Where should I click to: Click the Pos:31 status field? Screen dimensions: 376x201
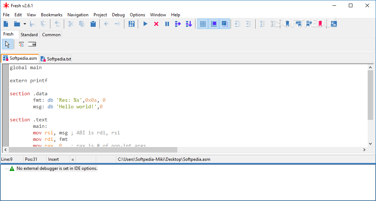tap(35, 159)
